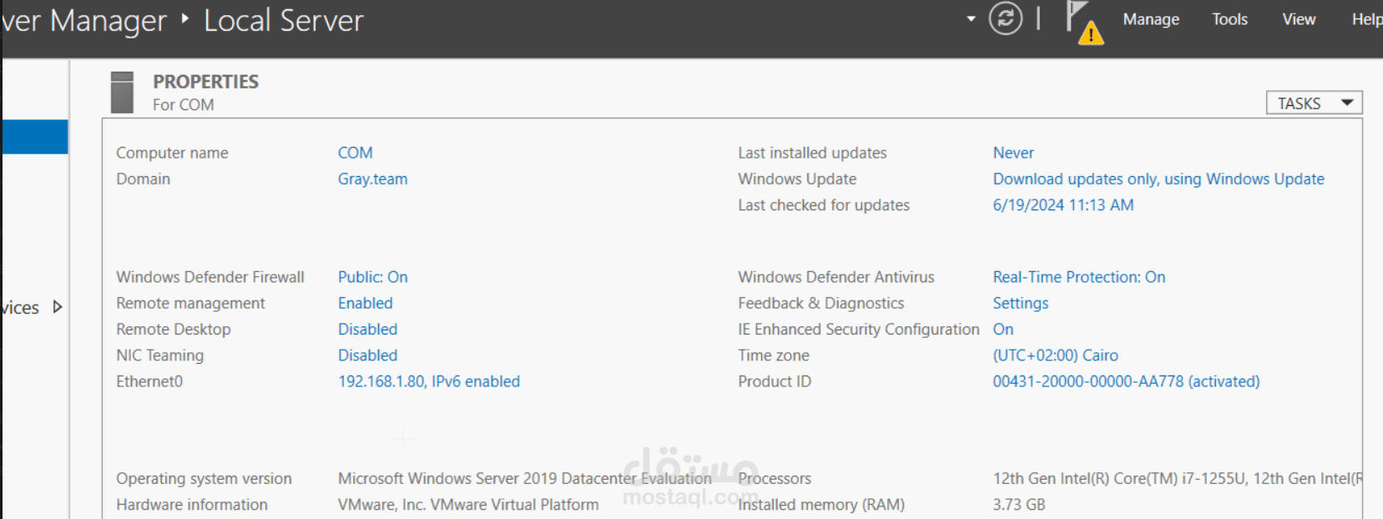
Task: Click the COM computer name link
Action: click(x=355, y=153)
